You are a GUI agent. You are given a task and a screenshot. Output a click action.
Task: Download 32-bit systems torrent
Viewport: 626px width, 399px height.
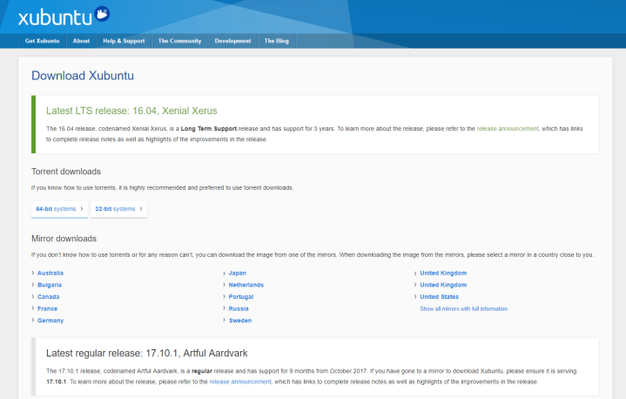(118, 209)
